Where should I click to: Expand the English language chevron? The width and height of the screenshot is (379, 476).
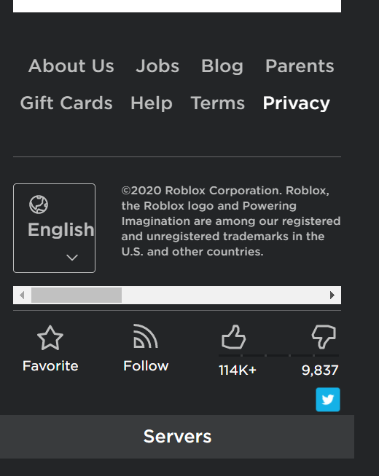[72, 258]
